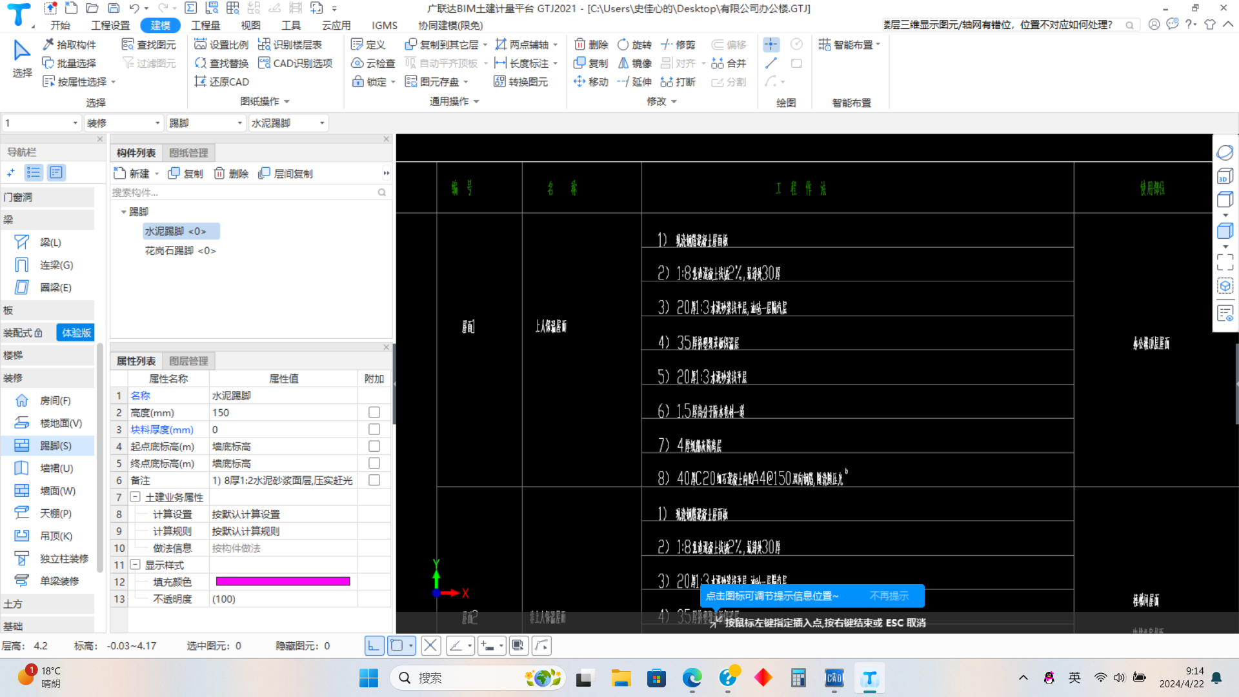This screenshot has width=1239, height=697.
Task: Select the 镜像 mirror tool
Action: tap(634, 63)
